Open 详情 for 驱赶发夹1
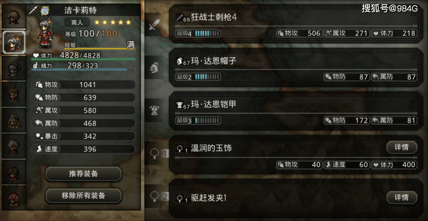This screenshot has height=221, width=428. tap(401, 197)
